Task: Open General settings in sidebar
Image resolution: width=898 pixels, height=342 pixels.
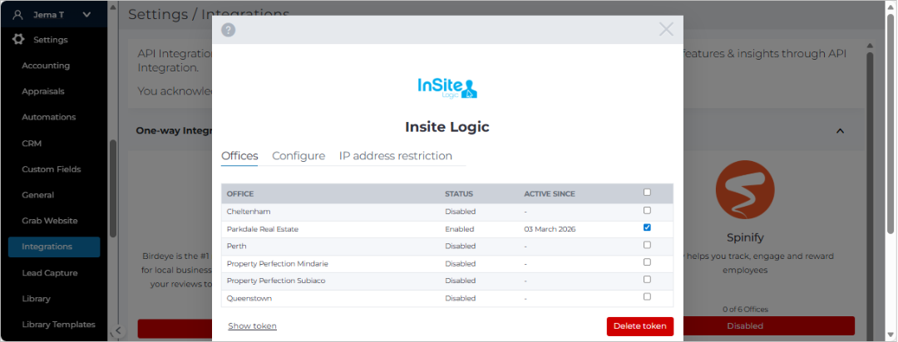Action: (37, 195)
